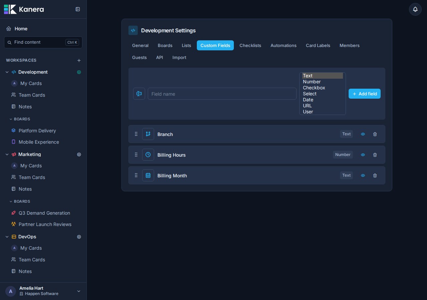Open the Members tab

coord(350,45)
